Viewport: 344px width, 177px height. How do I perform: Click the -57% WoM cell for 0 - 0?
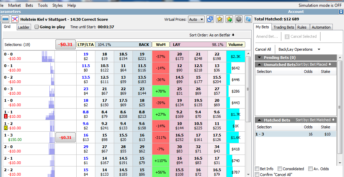(x=161, y=57)
